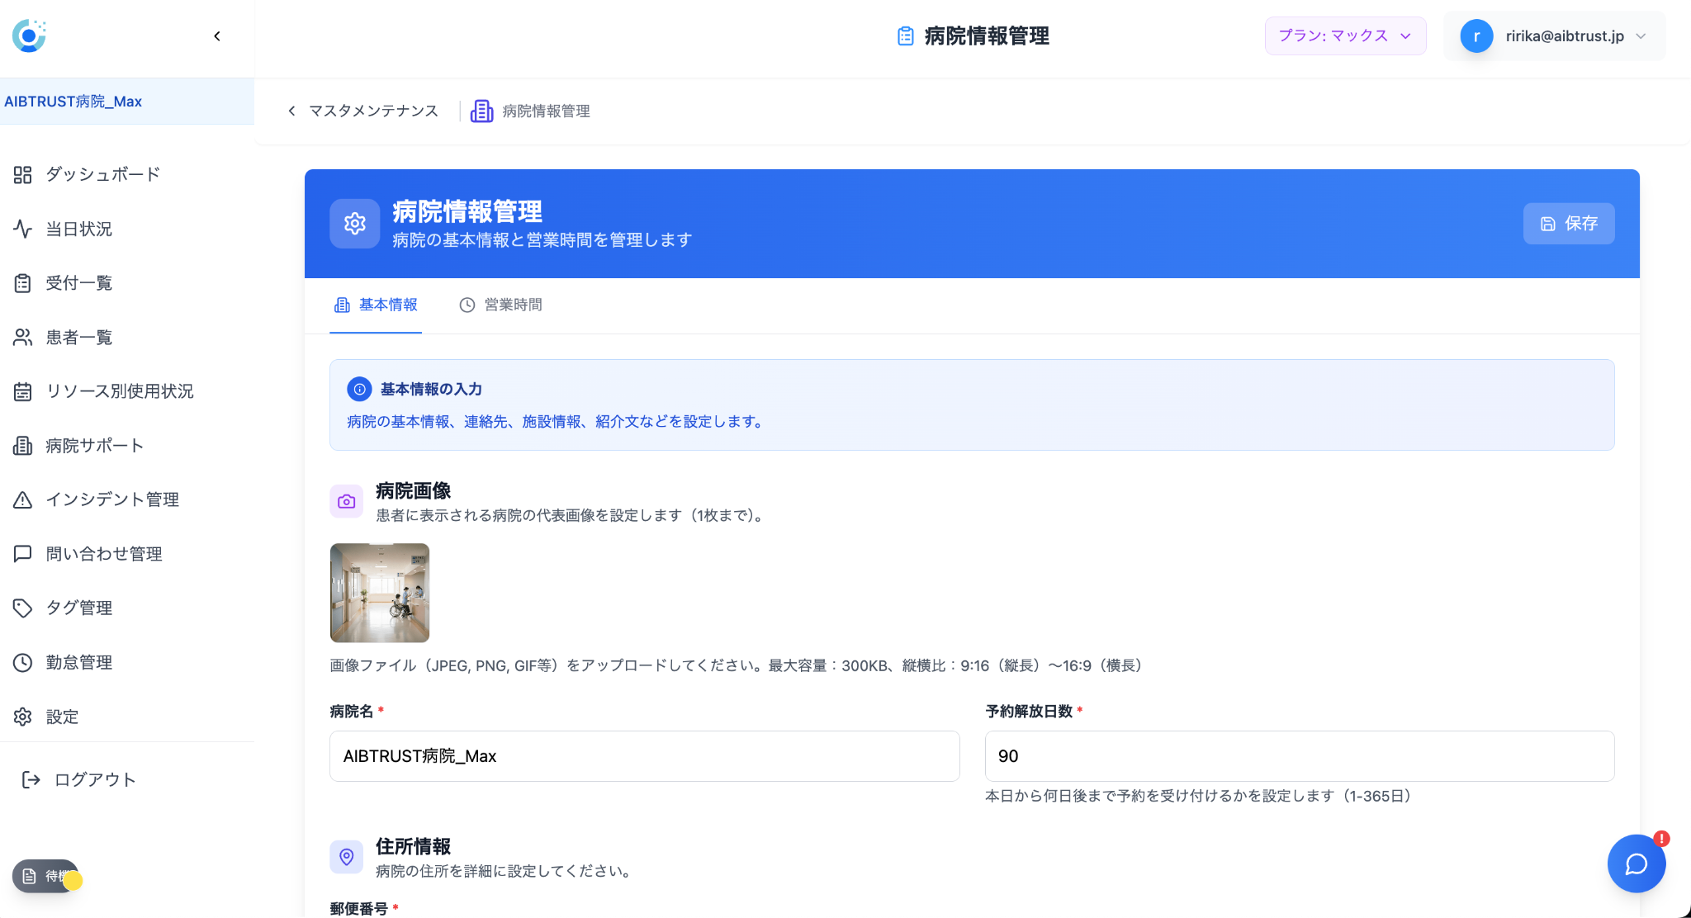1691x918 pixels.
Task: Open タグ管理 from the sidebar
Action: (x=80, y=608)
